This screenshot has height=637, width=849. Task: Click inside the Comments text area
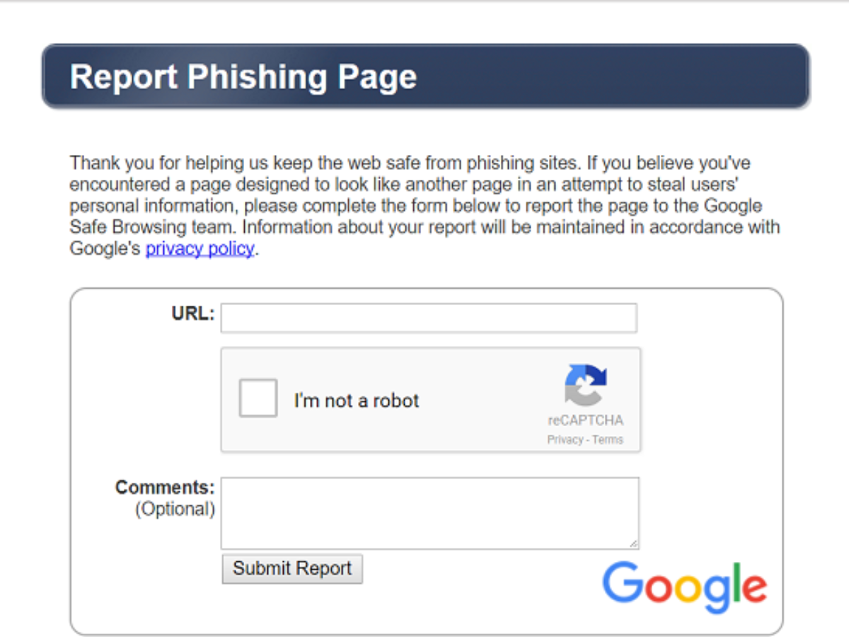coord(429,512)
